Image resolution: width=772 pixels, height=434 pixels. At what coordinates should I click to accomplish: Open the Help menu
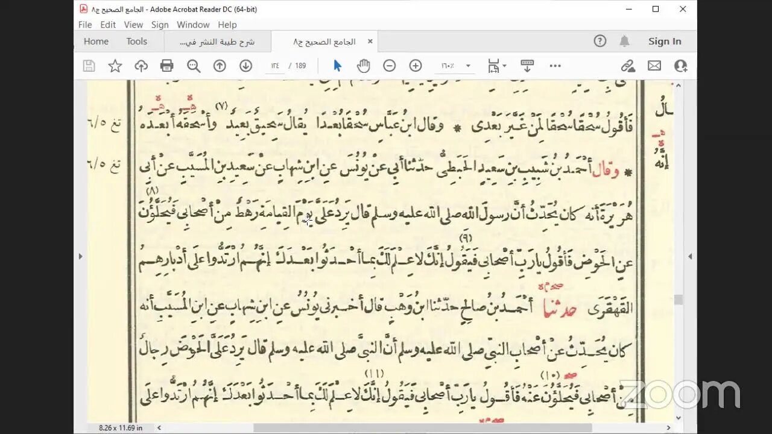click(227, 25)
